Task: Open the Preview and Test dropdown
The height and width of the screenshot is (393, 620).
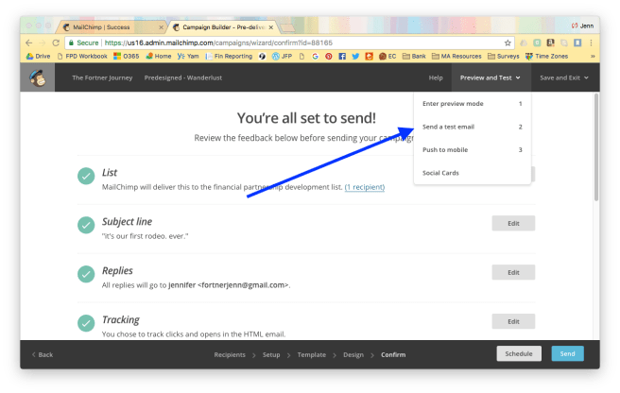Action: [490, 77]
